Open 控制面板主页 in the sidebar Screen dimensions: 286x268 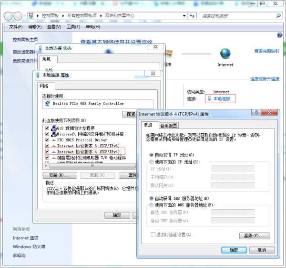(25, 40)
